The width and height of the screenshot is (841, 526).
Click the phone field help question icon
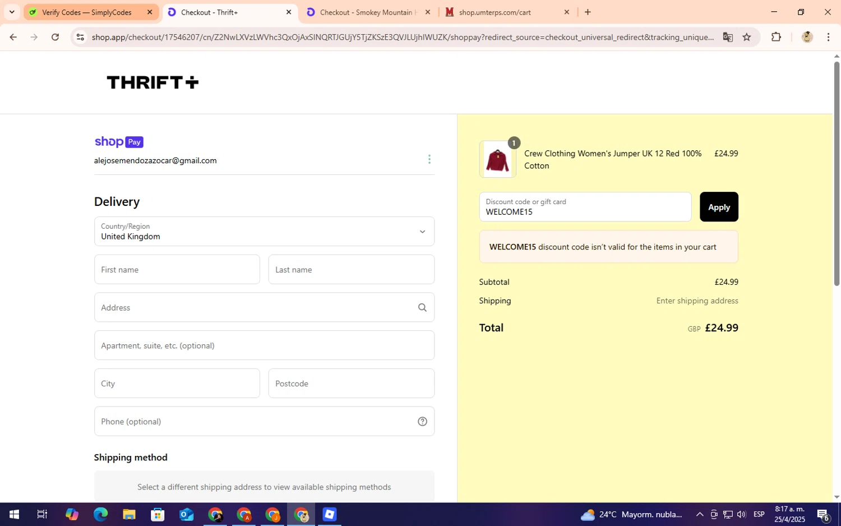tap(422, 422)
